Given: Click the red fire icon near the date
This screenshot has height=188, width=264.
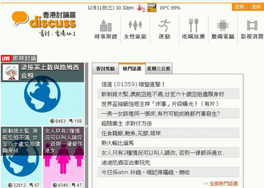Looking at the screenshot, I should [x=141, y=8].
